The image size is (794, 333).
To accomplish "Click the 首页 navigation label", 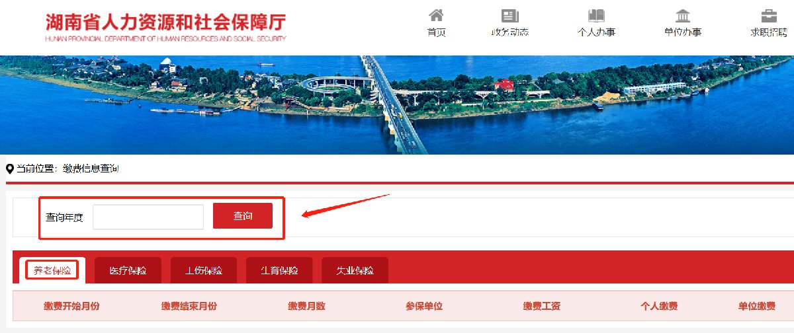I will pyautogui.click(x=436, y=32).
